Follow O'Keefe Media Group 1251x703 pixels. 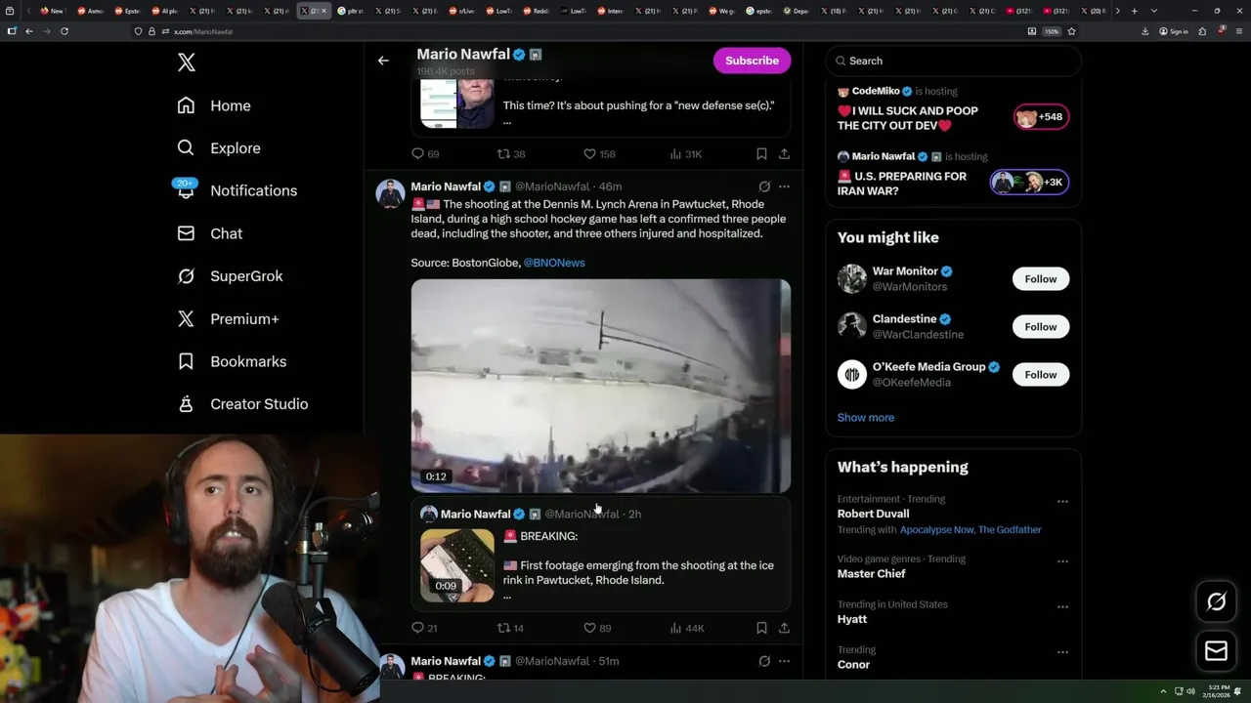point(1040,375)
